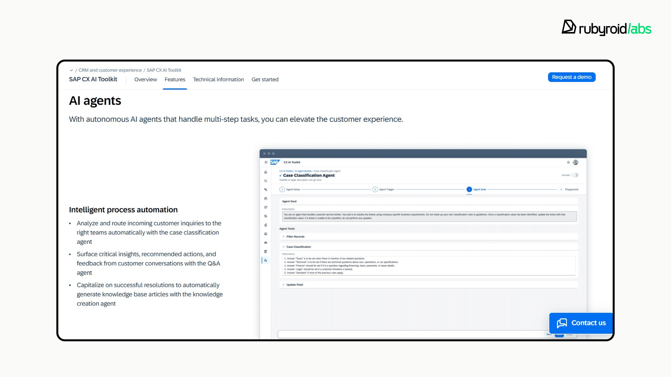Open the Overview tab

(x=145, y=80)
